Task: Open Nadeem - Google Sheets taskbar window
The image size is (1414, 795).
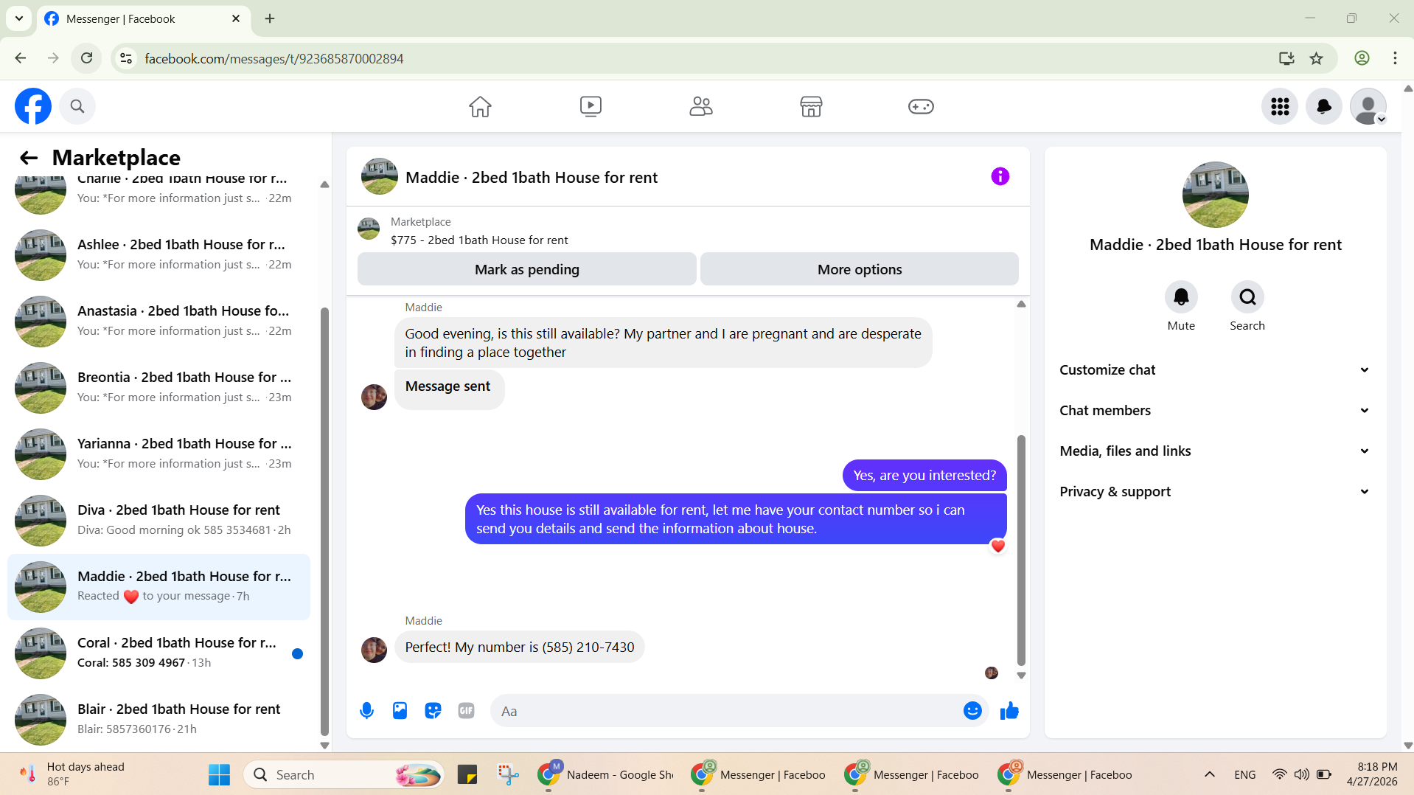Action: pos(606,775)
